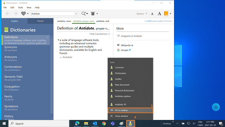Increase text size with large A
The height and width of the screenshot is (127, 225).
159,13
